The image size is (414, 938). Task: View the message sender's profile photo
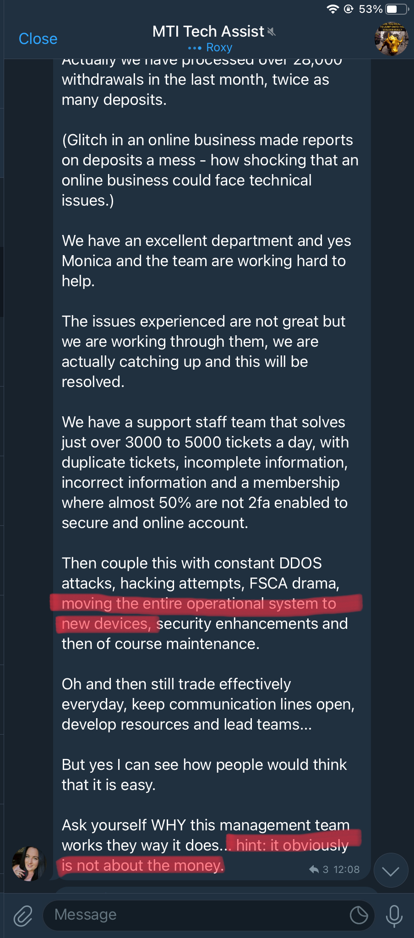pos(28,864)
